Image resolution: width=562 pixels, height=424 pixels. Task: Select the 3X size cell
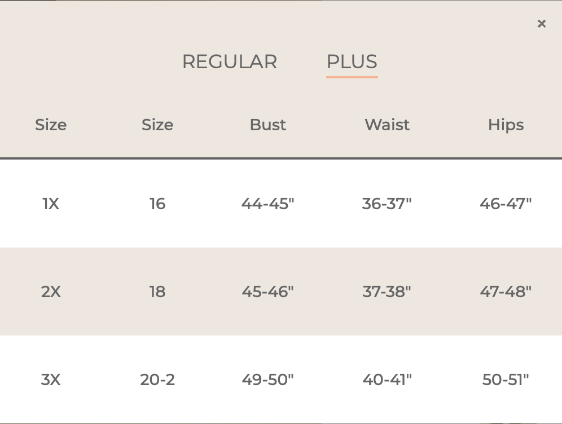pos(51,379)
